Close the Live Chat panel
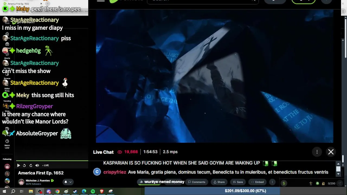The image size is (347, 195). point(331,152)
